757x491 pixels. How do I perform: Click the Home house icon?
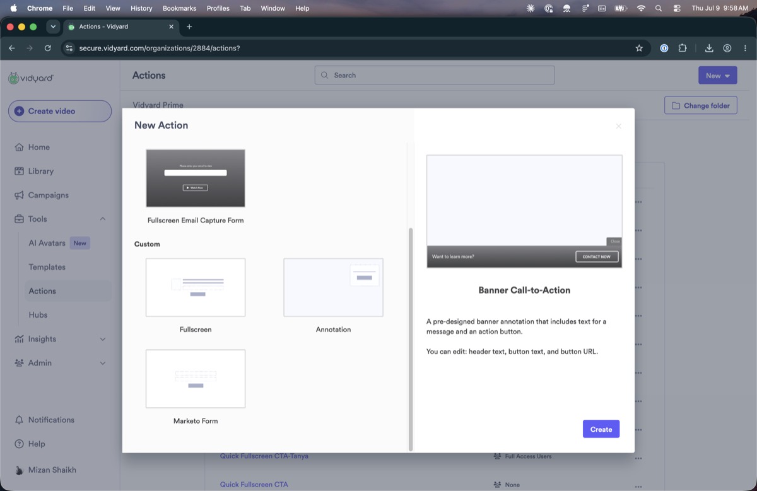point(19,147)
